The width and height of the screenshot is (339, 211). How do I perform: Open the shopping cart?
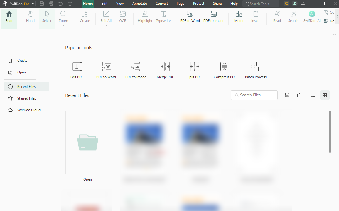tap(286, 4)
